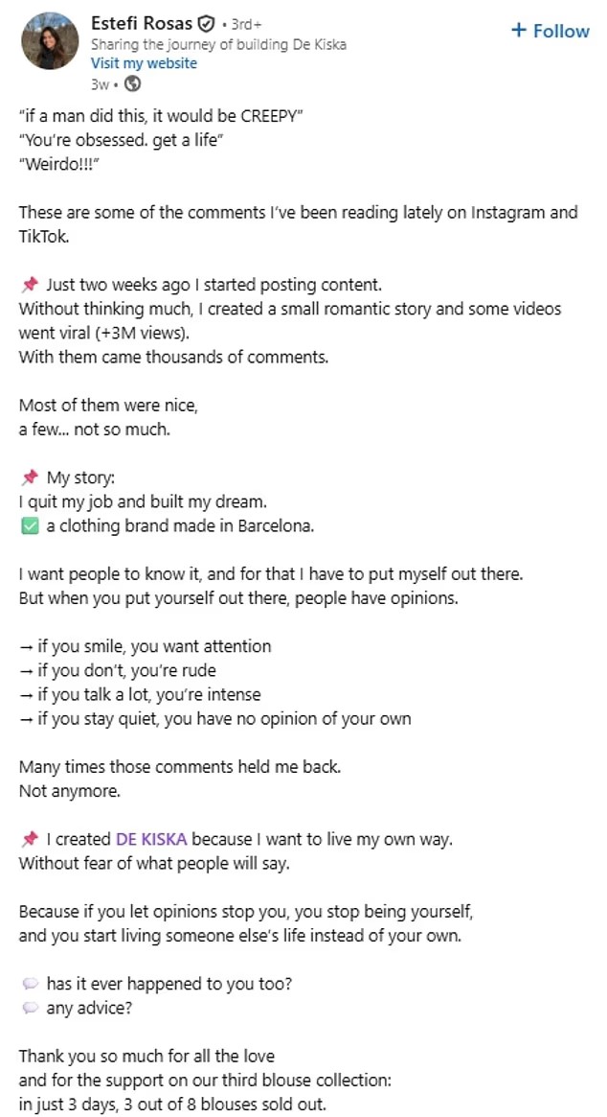
Task: Click the pushpin emoji beside "My story:"
Action: click(29, 477)
